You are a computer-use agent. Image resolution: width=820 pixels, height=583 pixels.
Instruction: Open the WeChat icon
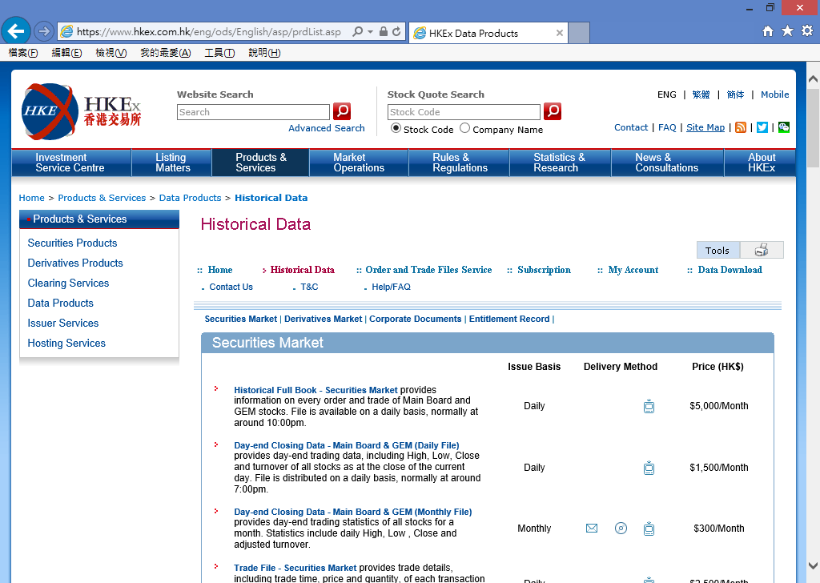point(783,127)
